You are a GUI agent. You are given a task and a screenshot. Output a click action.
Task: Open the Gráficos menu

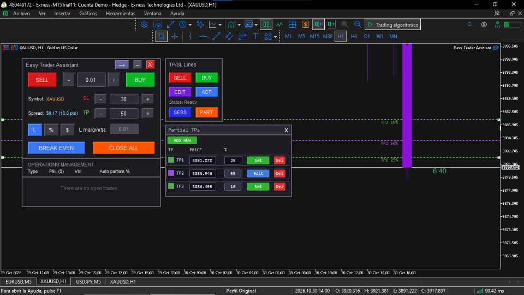tap(88, 13)
